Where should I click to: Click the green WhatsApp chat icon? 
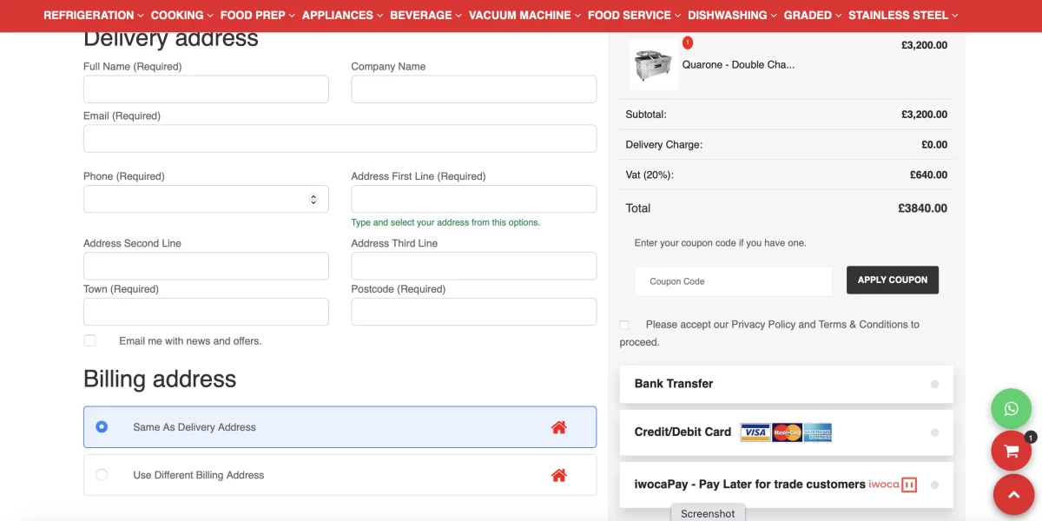[x=1011, y=408]
